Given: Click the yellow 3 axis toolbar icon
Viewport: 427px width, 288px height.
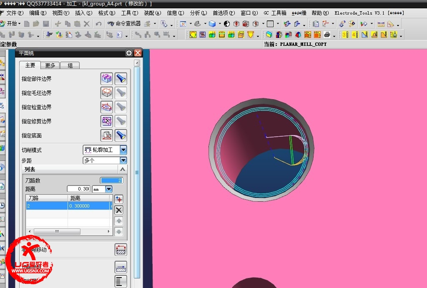Looking at the screenshot, I should click(x=345, y=35).
